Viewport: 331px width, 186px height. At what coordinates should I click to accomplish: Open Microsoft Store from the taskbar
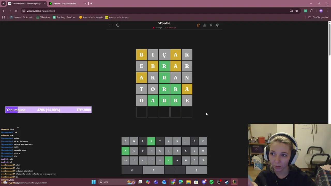[196, 182]
